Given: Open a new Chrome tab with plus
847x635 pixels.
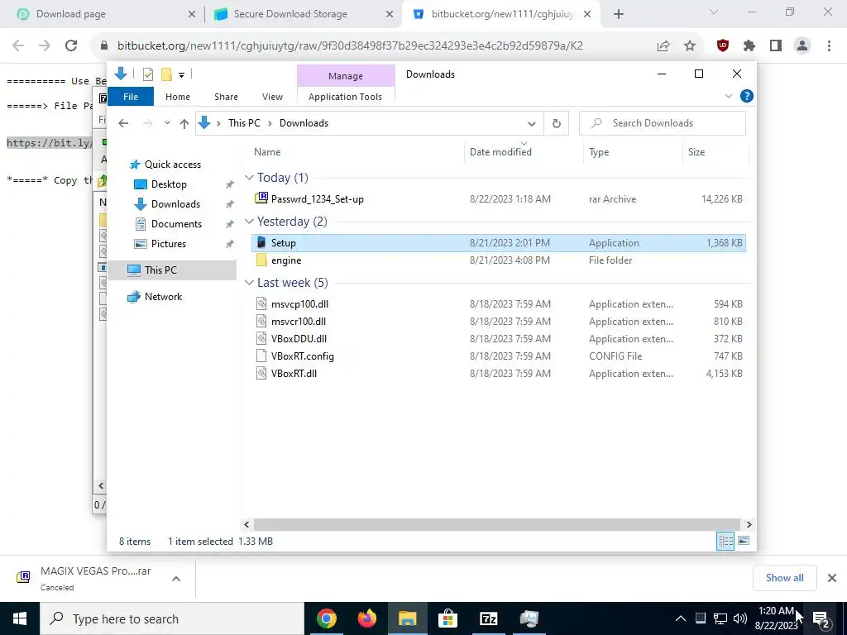Looking at the screenshot, I should (x=619, y=15).
